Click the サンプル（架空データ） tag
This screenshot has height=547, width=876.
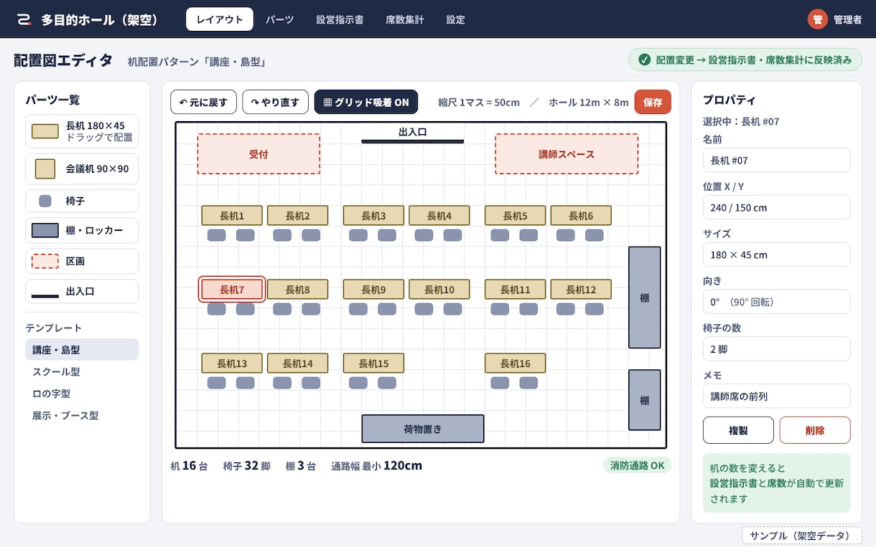[801, 536]
